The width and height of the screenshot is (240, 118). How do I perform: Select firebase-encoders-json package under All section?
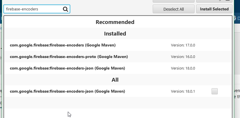[67, 91]
